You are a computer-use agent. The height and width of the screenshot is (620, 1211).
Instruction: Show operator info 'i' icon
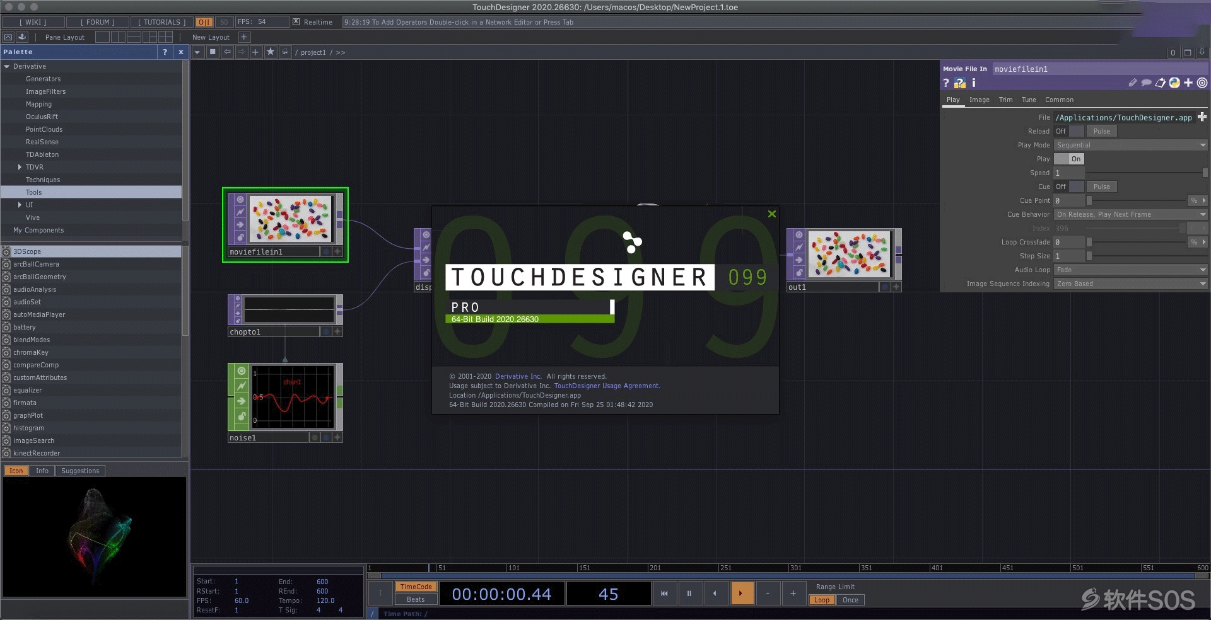click(x=973, y=83)
